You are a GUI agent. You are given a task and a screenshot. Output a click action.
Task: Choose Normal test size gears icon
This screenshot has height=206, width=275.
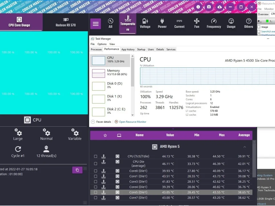[x=46, y=132]
